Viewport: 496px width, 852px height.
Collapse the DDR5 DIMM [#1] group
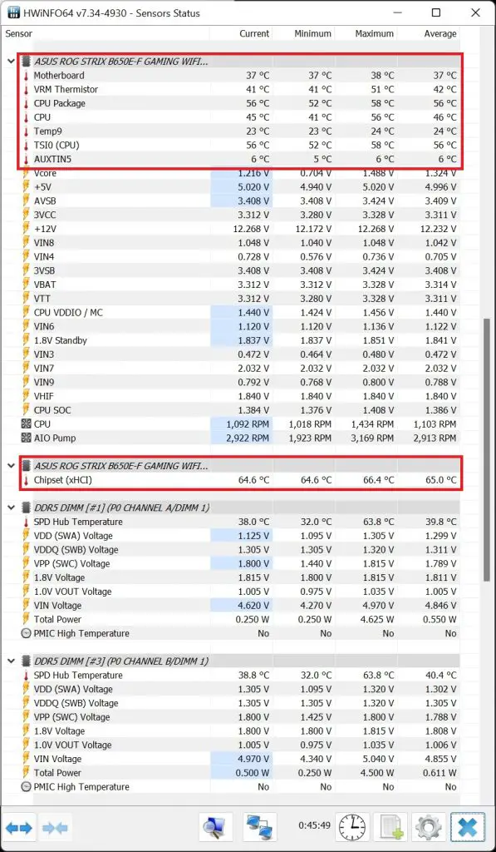11,508
